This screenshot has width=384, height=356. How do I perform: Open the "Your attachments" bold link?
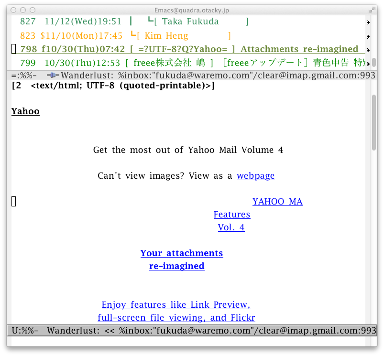(182, 253)
